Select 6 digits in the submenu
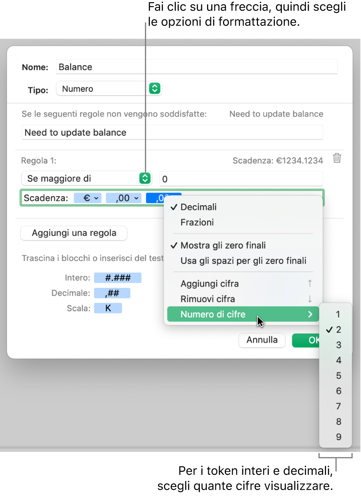Viewport: 361px width, 497px height. [336, 391]
